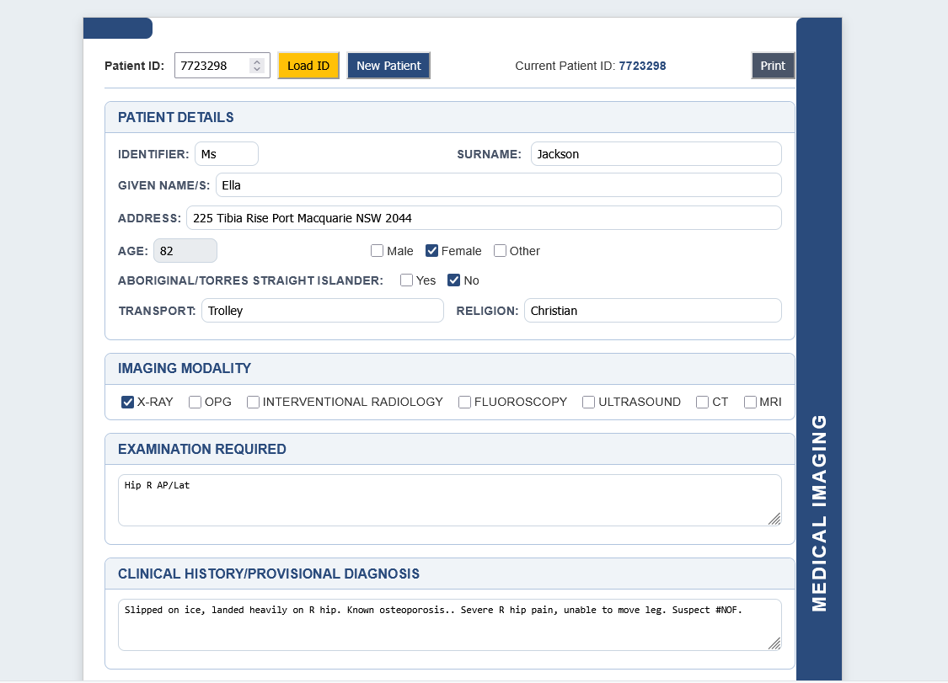Edit the Identifier field containing Ms
Image resolution: width=948 pixels, height=683 pixels.
(226, 154)
